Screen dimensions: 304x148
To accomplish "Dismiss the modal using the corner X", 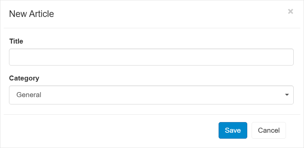I will pyautogui.click(x=290, y=12).
